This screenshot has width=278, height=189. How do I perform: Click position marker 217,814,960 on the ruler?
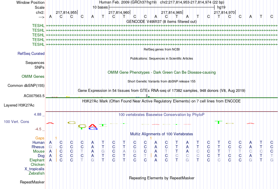point(119,12)
